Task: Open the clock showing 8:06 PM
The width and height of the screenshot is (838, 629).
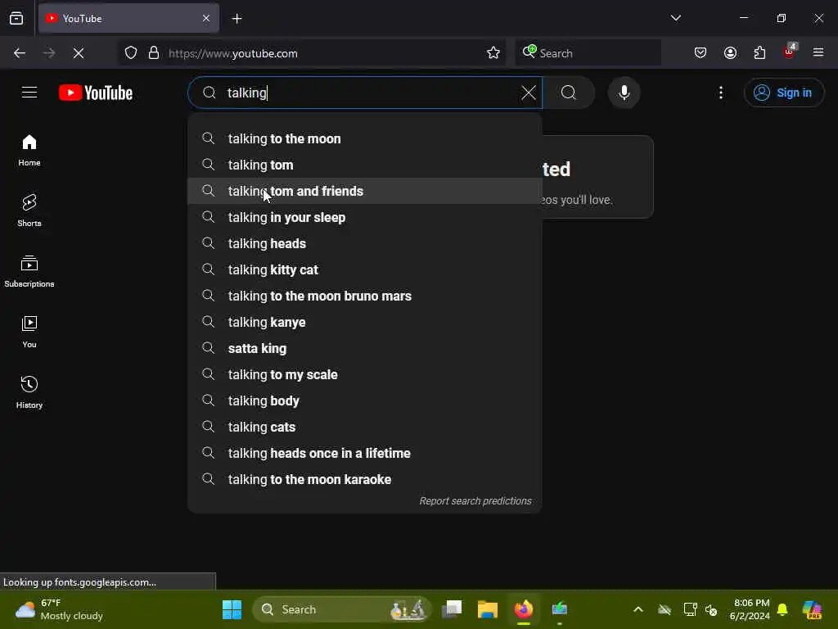Action: tap(750, 609)
